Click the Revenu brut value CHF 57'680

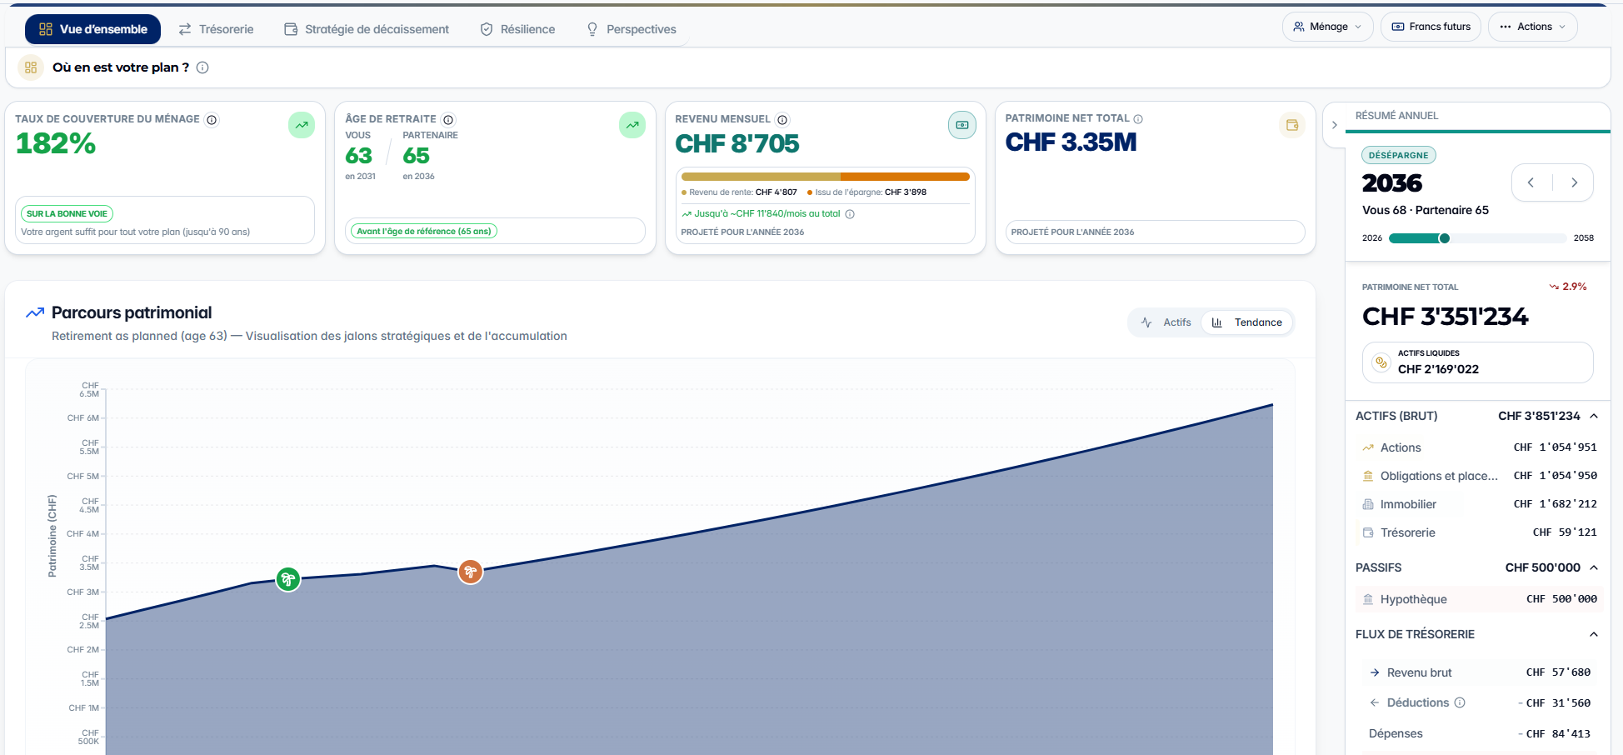click(1558, 672)
